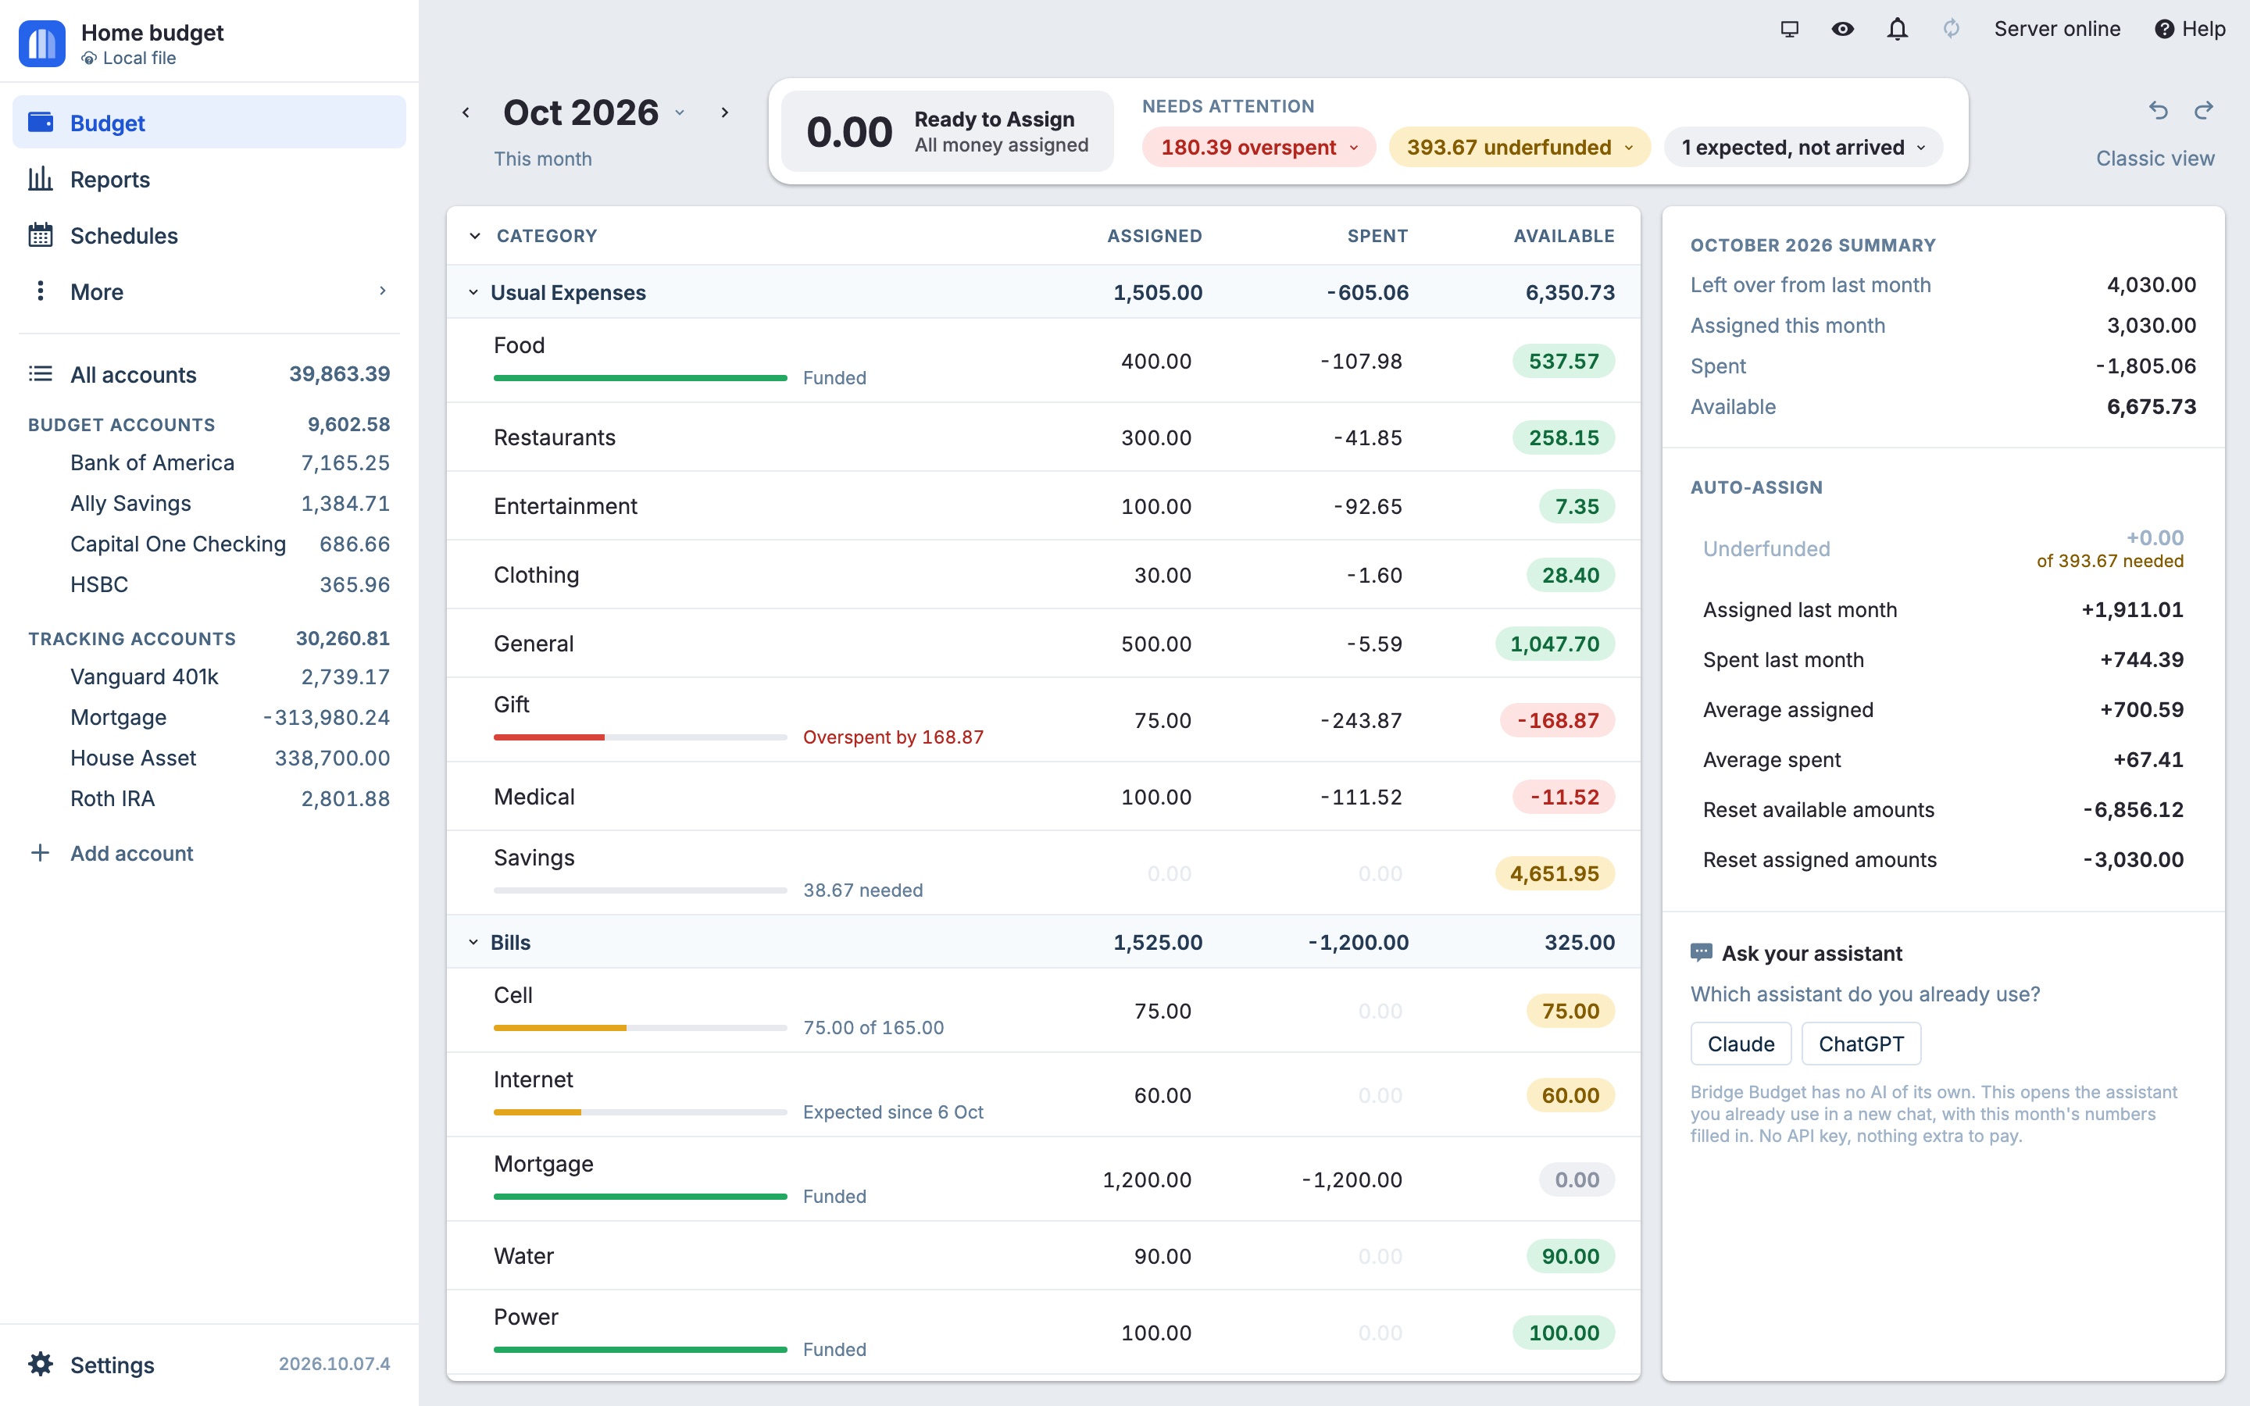Click Entertainment assigned amount 100.00

coord(1155,506)
